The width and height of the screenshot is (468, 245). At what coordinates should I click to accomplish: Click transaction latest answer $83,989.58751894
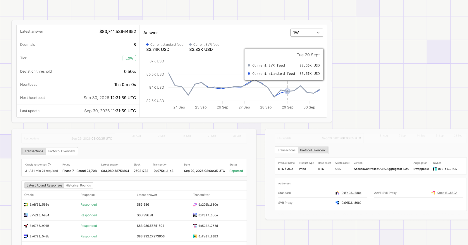click(115, 171)
